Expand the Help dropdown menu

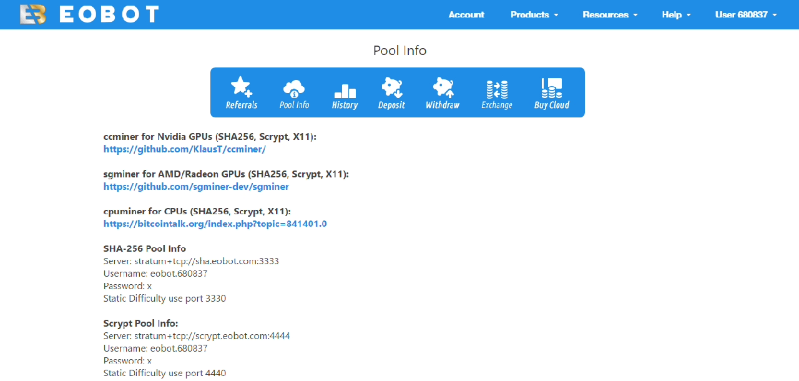point(677,14)
